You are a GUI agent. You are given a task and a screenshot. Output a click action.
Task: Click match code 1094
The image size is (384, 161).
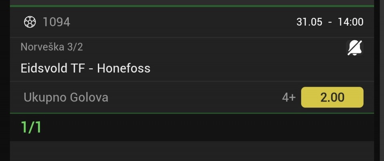(x=56, y=22)
